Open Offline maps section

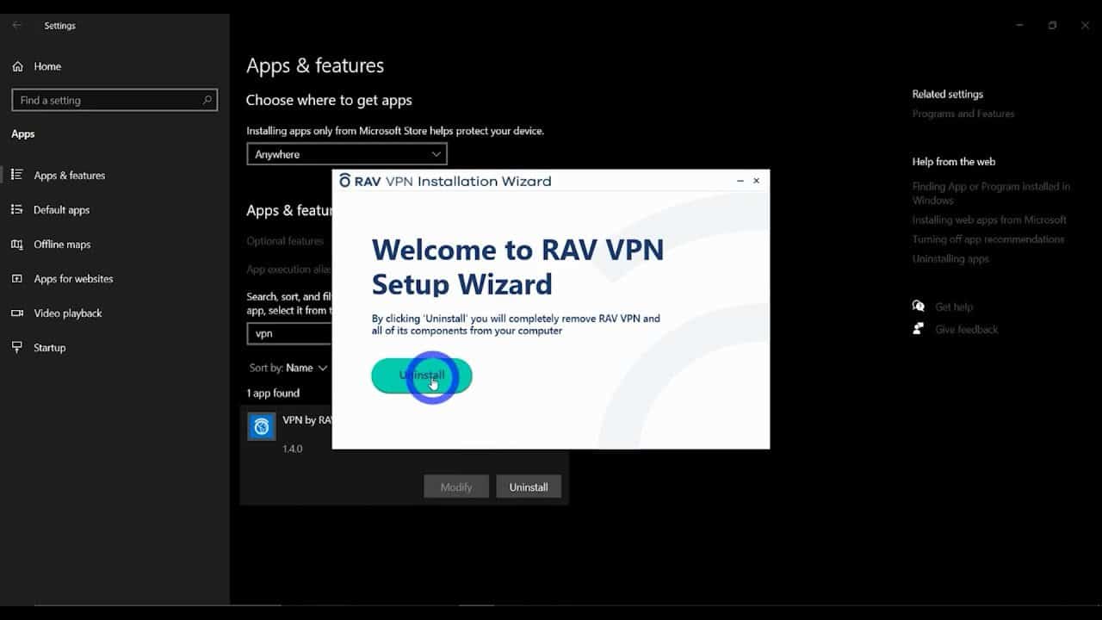62,244
